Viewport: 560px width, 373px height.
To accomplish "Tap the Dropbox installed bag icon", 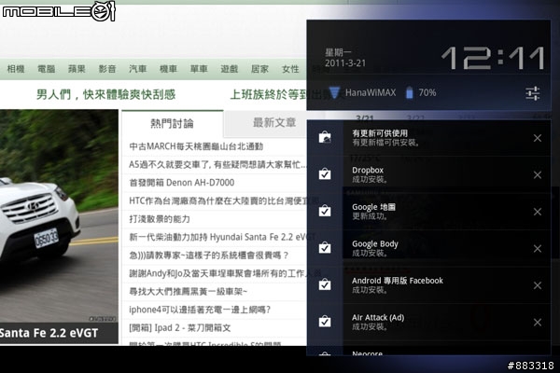I will click(x=325, y=174).
